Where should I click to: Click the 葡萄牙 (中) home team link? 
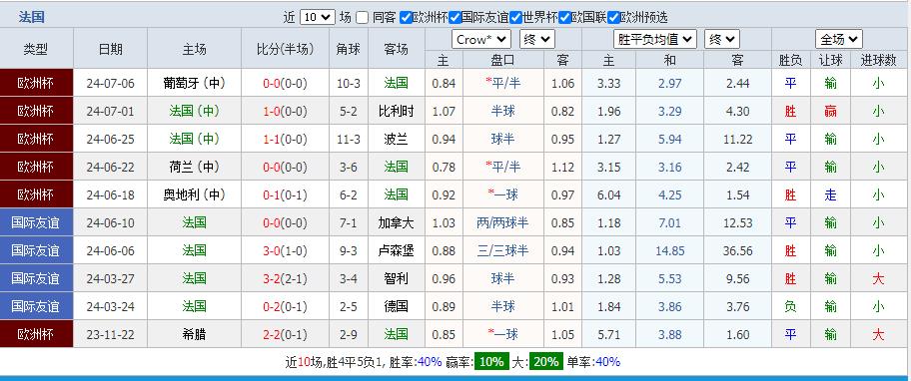(194, 83)
